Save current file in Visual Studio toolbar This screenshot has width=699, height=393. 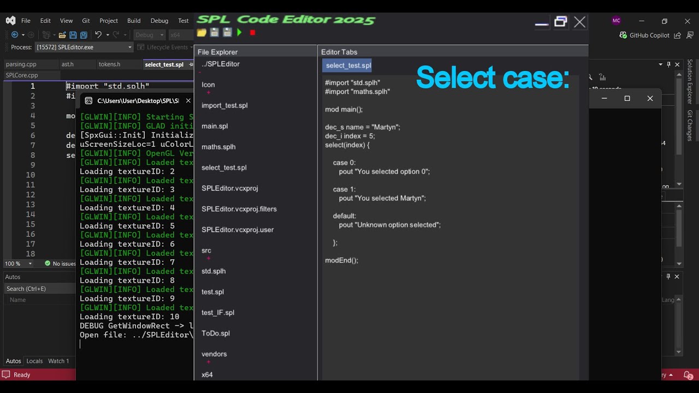[73, 34]
